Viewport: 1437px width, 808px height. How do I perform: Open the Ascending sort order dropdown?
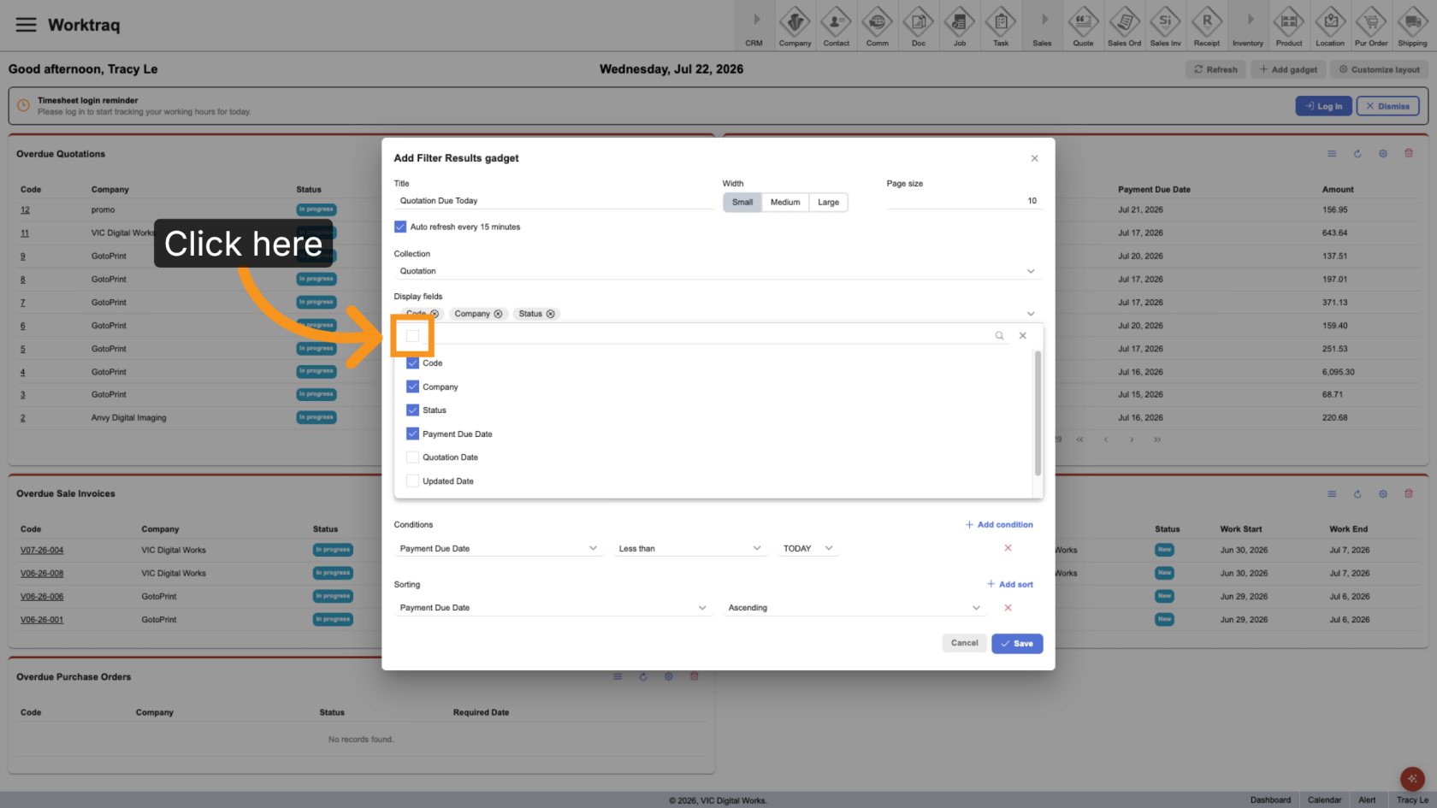(855, 608)
